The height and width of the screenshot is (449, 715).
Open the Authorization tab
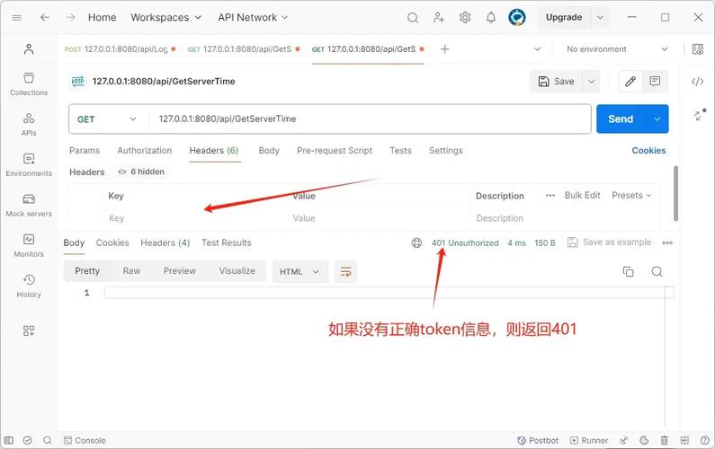click(145, 150)
